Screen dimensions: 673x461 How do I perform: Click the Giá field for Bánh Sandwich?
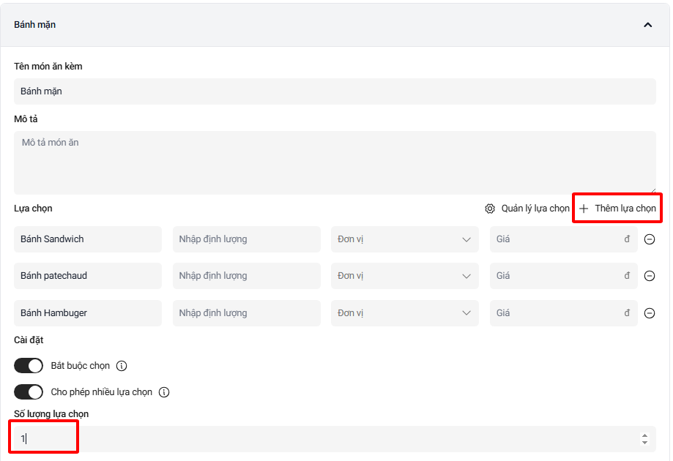557,239
